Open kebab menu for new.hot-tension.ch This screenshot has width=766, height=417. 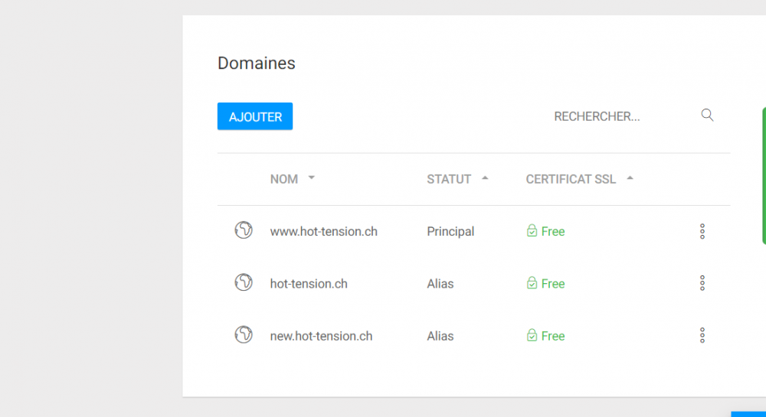click(x=702, y=335)
